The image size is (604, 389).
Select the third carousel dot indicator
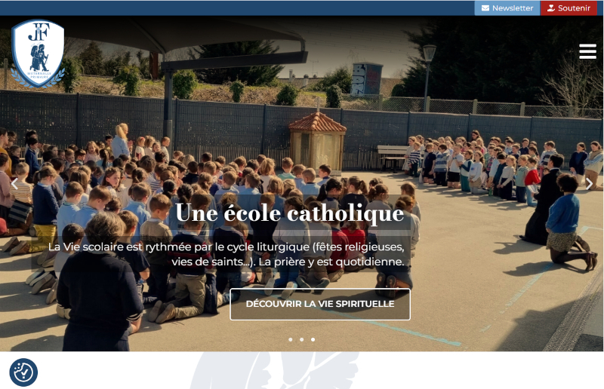point(313,339)
